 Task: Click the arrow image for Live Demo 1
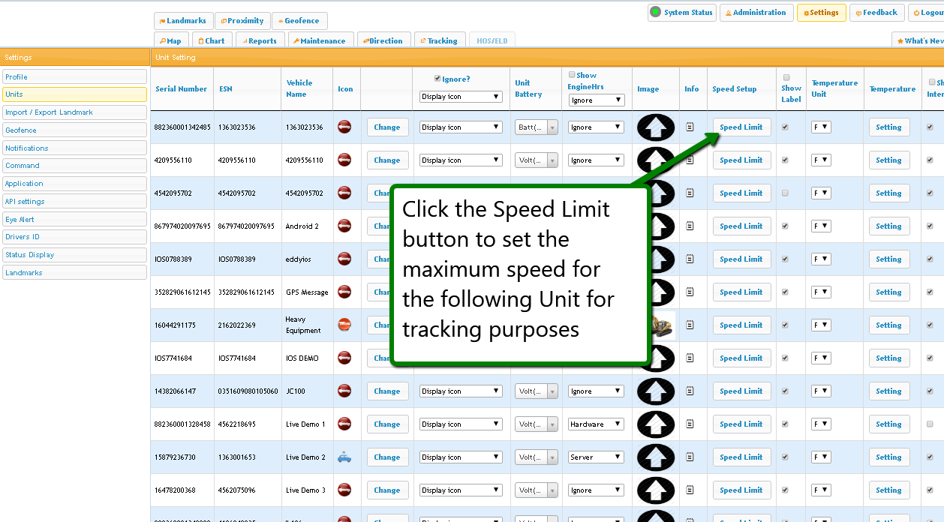coord(656,424)
